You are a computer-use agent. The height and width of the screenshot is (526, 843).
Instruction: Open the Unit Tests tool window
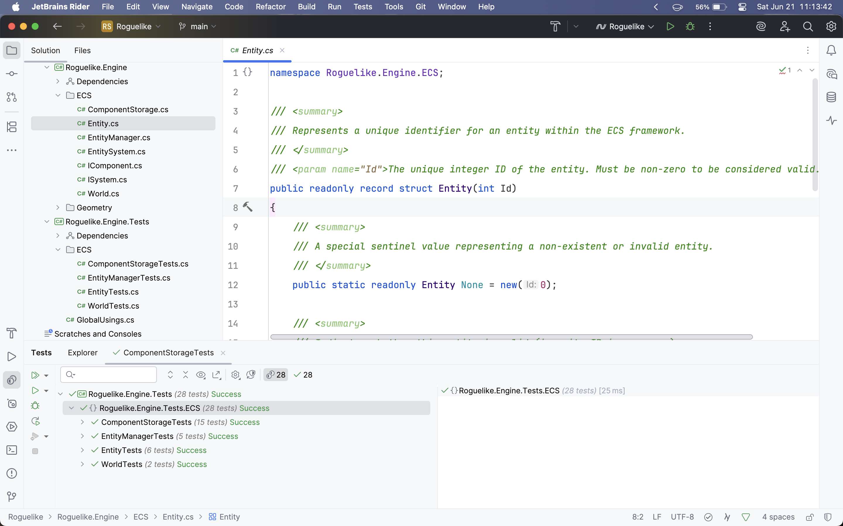[11, 380]
